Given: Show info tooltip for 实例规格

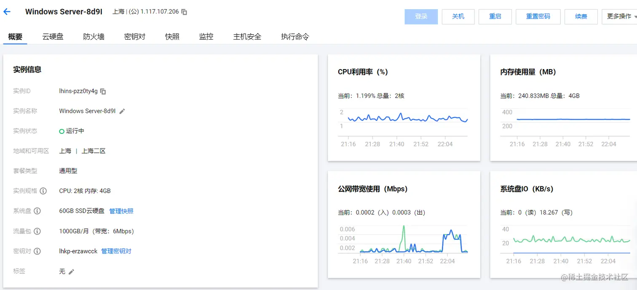Looking at the screenshot, I should click(43, 191).
